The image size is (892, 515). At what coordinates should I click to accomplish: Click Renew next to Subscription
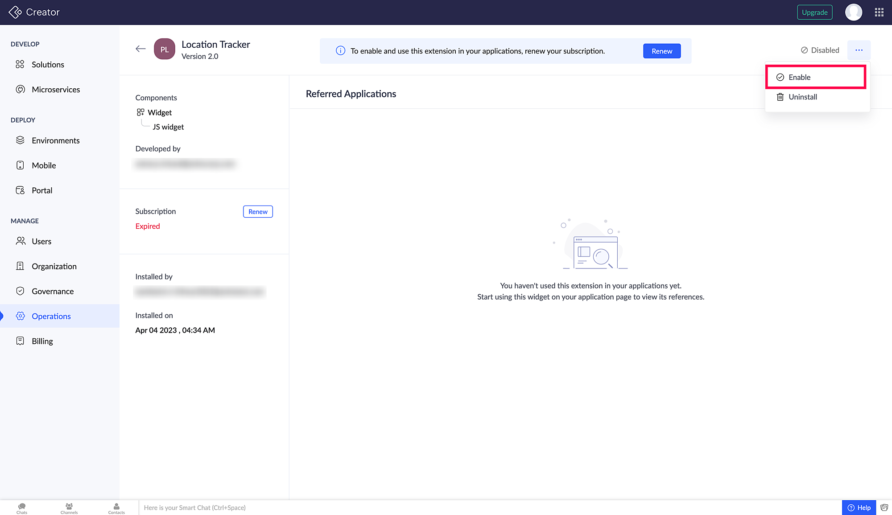[258, 212]
